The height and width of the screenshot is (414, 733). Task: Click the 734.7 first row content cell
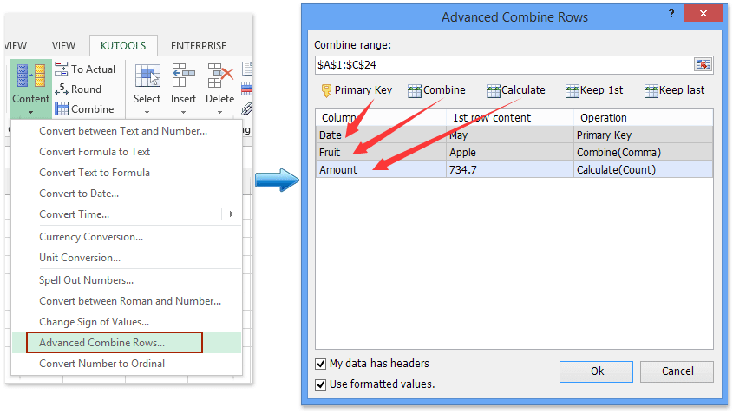tap(510, 169)
